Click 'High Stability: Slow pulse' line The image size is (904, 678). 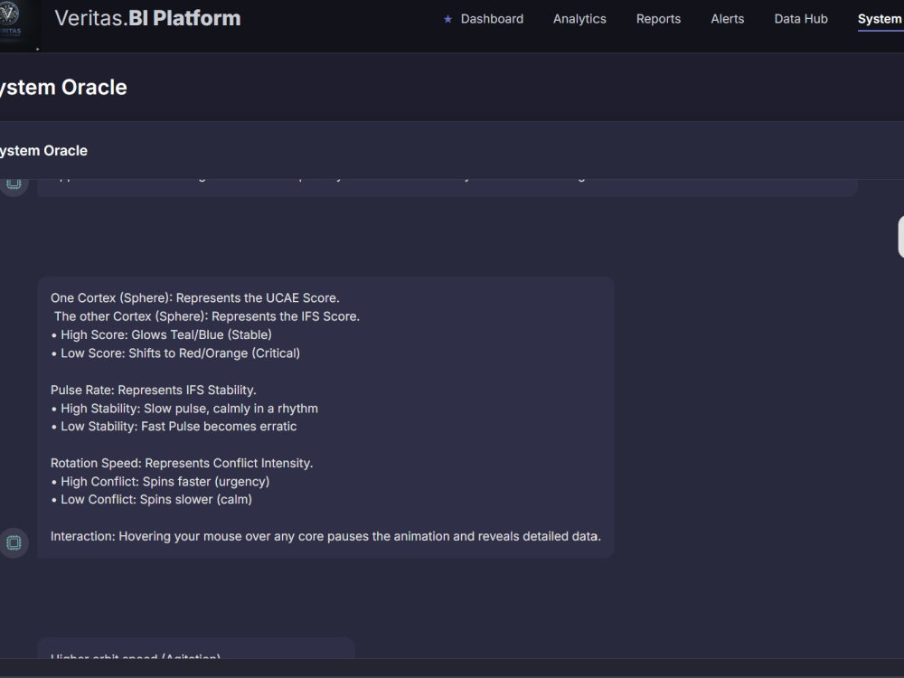tap(184, 409)
